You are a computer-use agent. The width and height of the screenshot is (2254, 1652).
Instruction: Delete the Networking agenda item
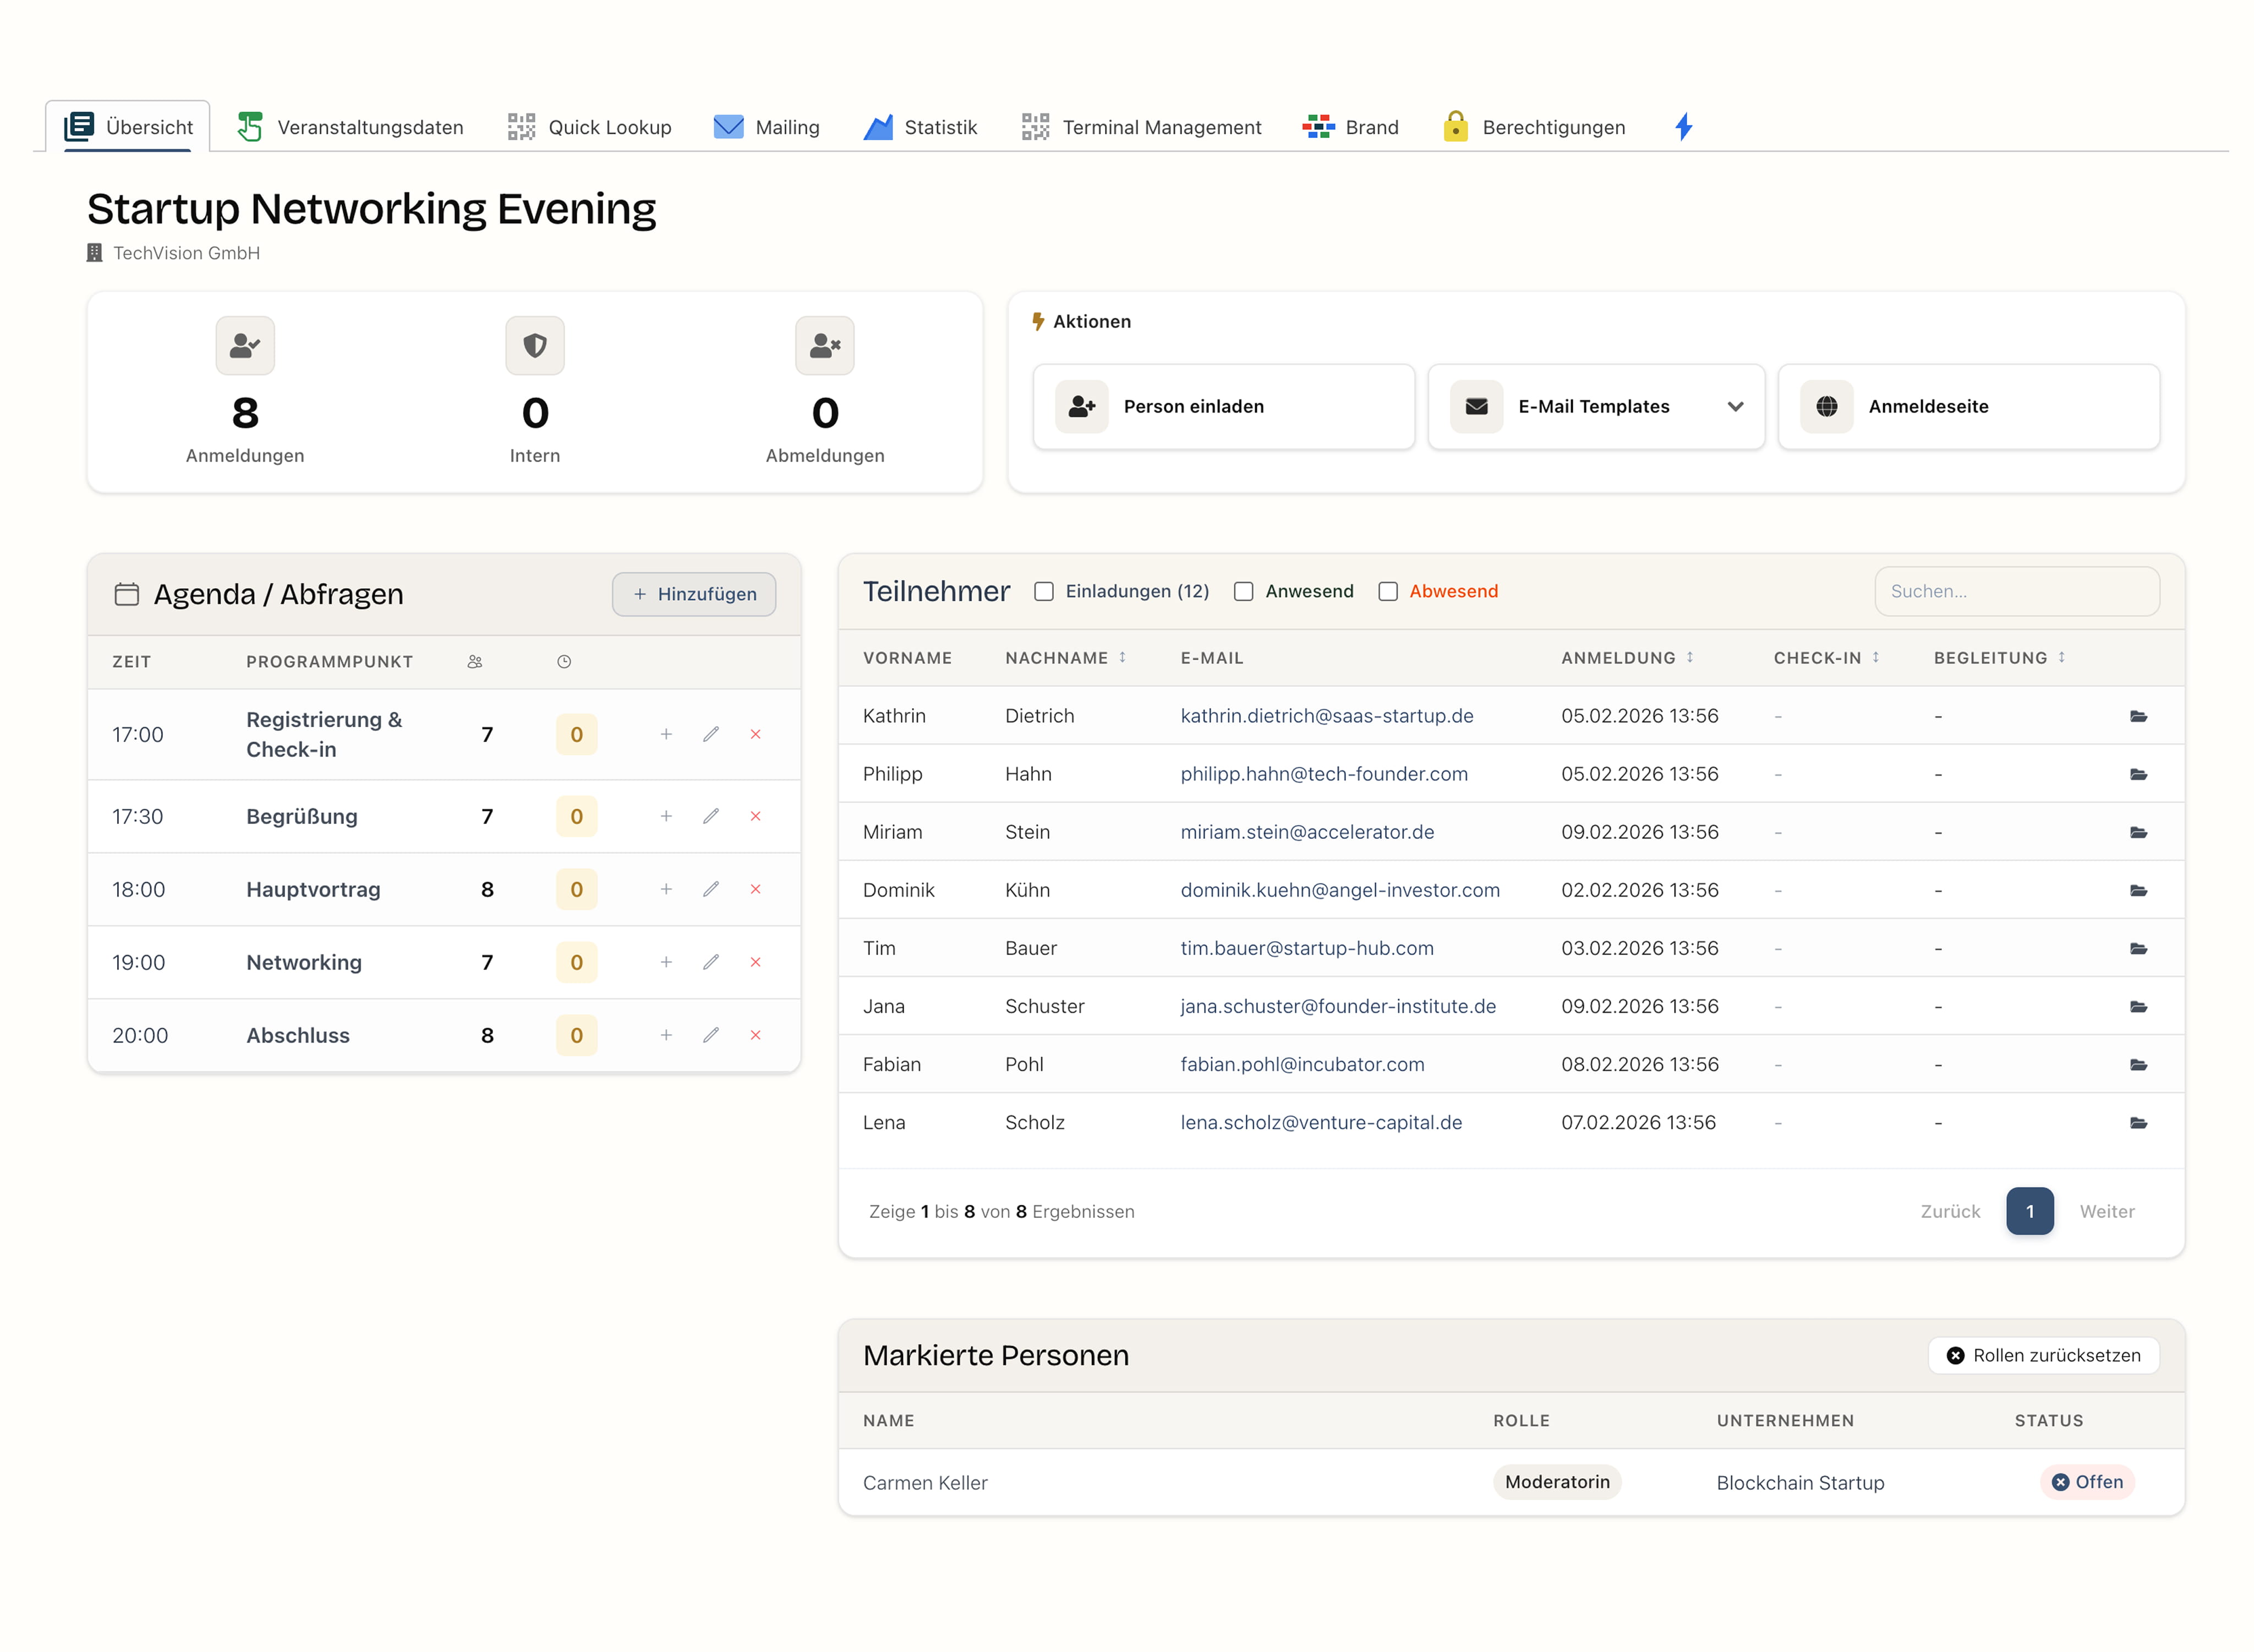point(756,962)
